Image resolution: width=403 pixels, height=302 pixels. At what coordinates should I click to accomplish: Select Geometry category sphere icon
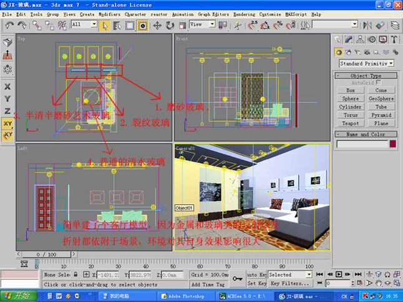pyautogui.click(x=339, y=52)
